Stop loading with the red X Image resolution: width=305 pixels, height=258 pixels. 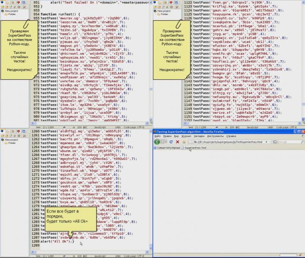coord(178,142)
